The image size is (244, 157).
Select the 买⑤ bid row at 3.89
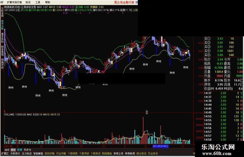[219, 55]
